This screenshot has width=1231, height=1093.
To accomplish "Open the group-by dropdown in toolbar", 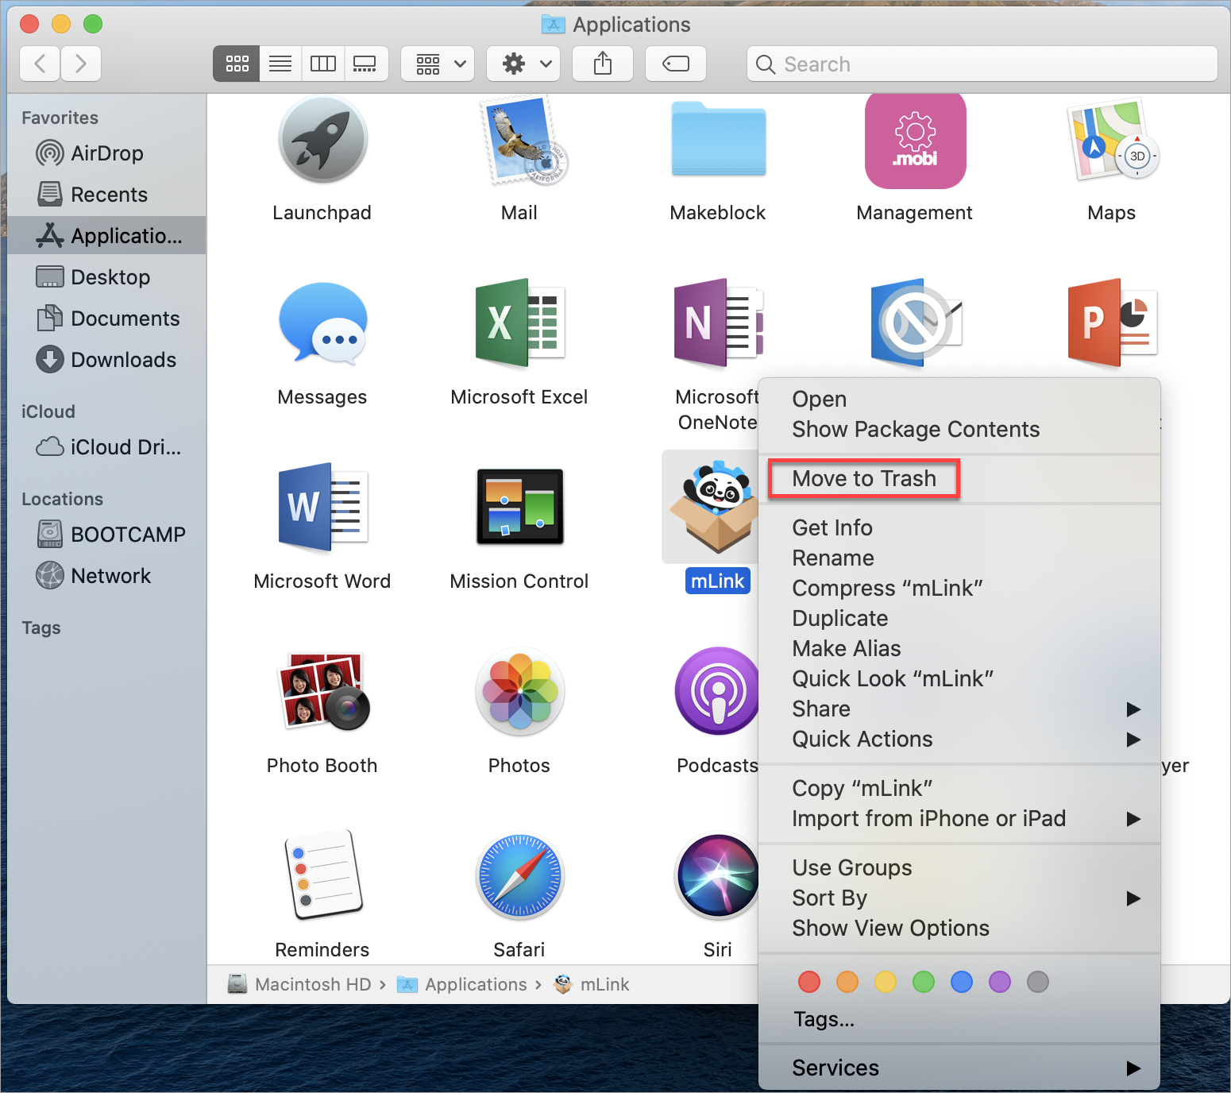I will coord(438,64).
